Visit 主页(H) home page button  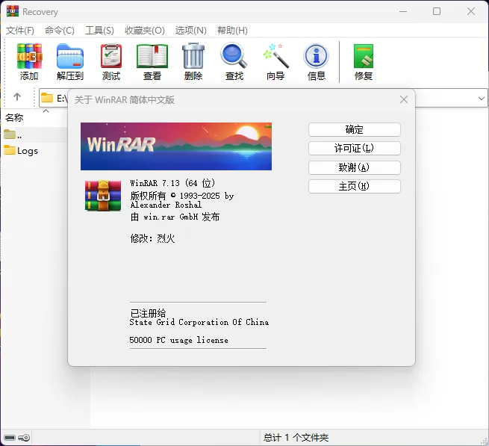coord(355,186)
